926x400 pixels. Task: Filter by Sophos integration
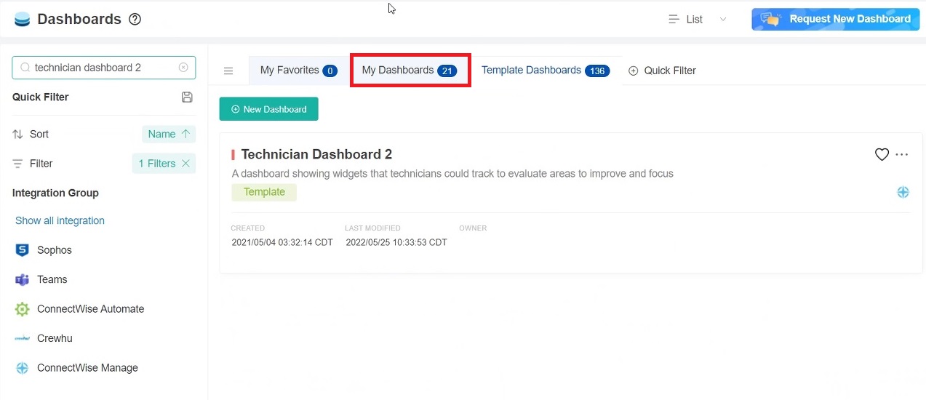coord(55,250)
